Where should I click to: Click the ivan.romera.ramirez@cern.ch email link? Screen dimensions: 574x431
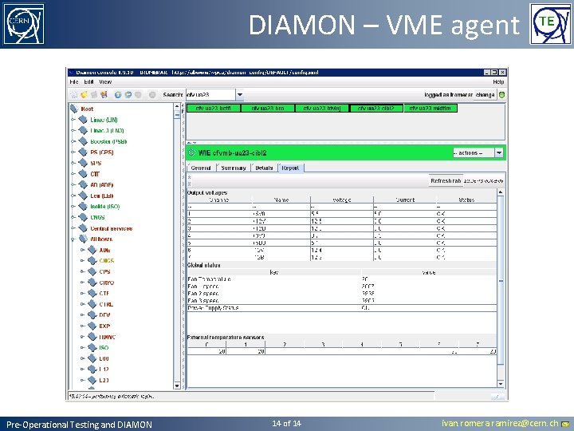[500, 424]
